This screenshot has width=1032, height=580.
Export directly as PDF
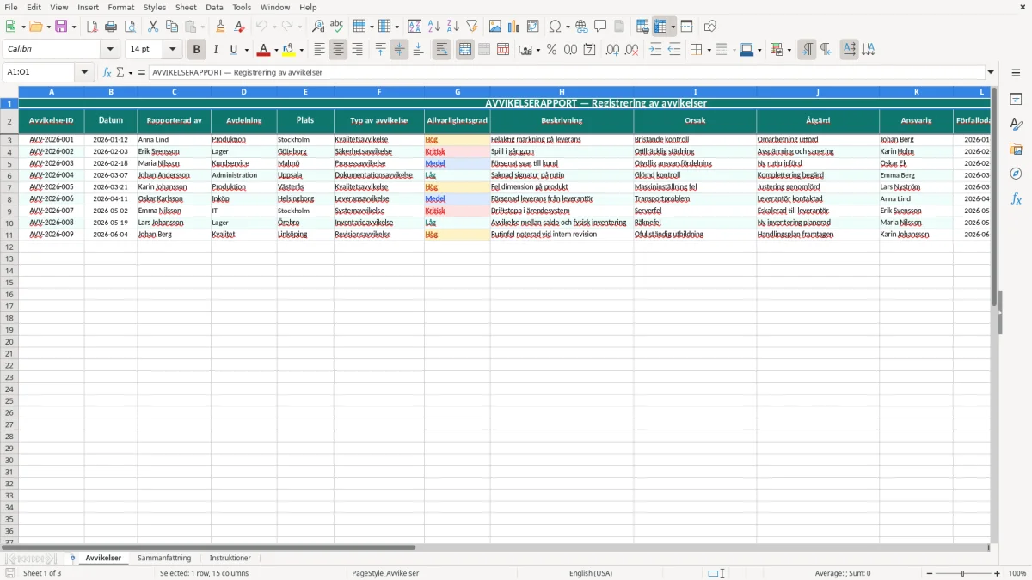(x=92, y=27)
